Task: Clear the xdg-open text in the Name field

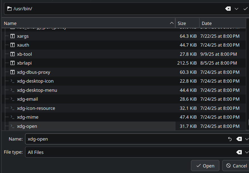Action: coord(239,139)
